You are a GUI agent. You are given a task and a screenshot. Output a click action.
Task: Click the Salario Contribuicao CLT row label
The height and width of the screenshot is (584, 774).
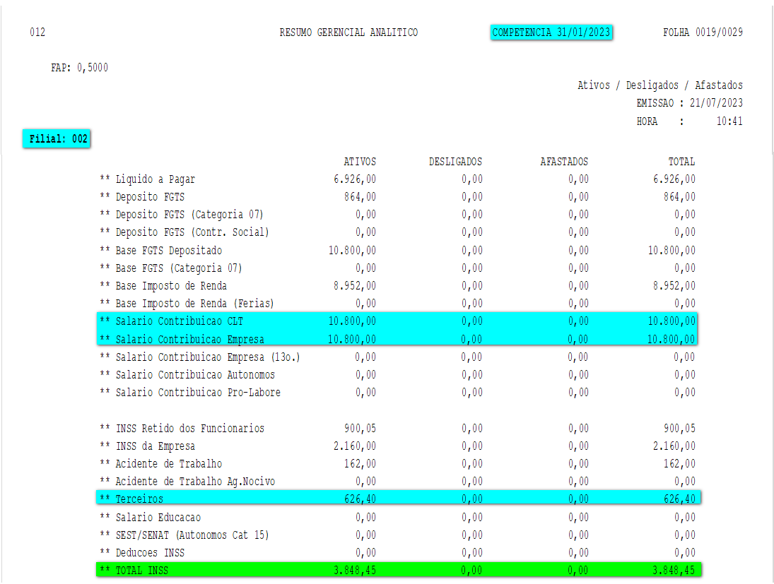tap(180, 321)
